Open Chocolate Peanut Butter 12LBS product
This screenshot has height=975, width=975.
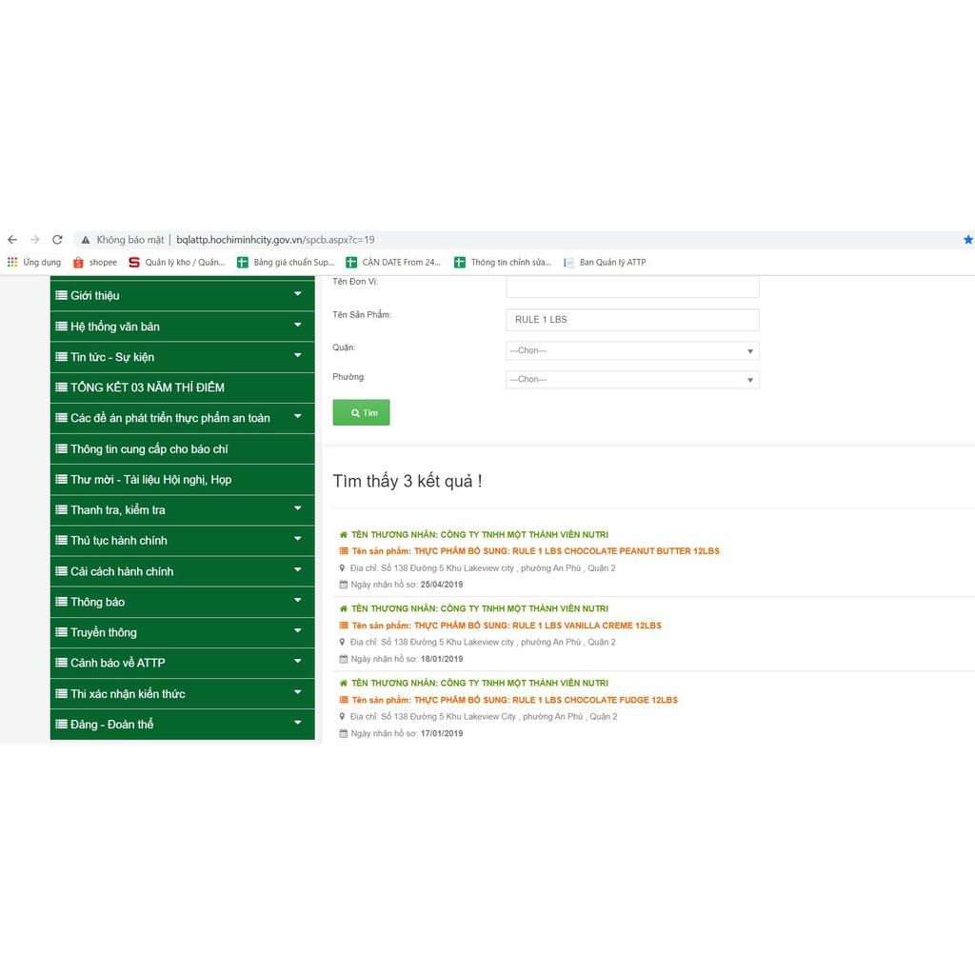click(x=535, y=551)
